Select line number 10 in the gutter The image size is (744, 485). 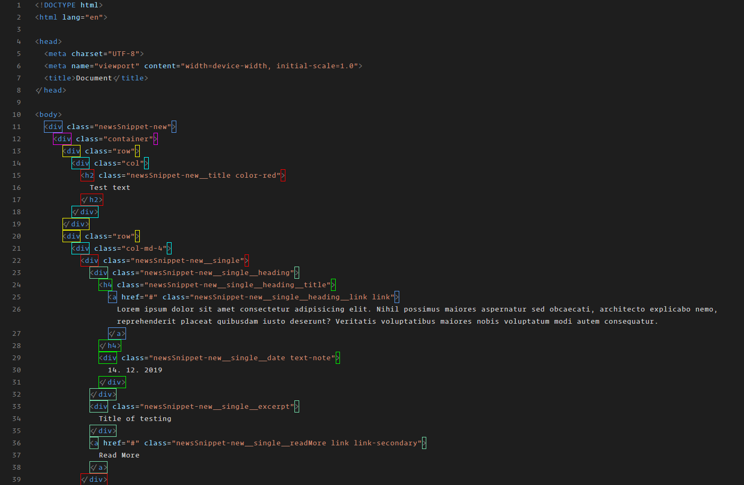coord(17,115)
